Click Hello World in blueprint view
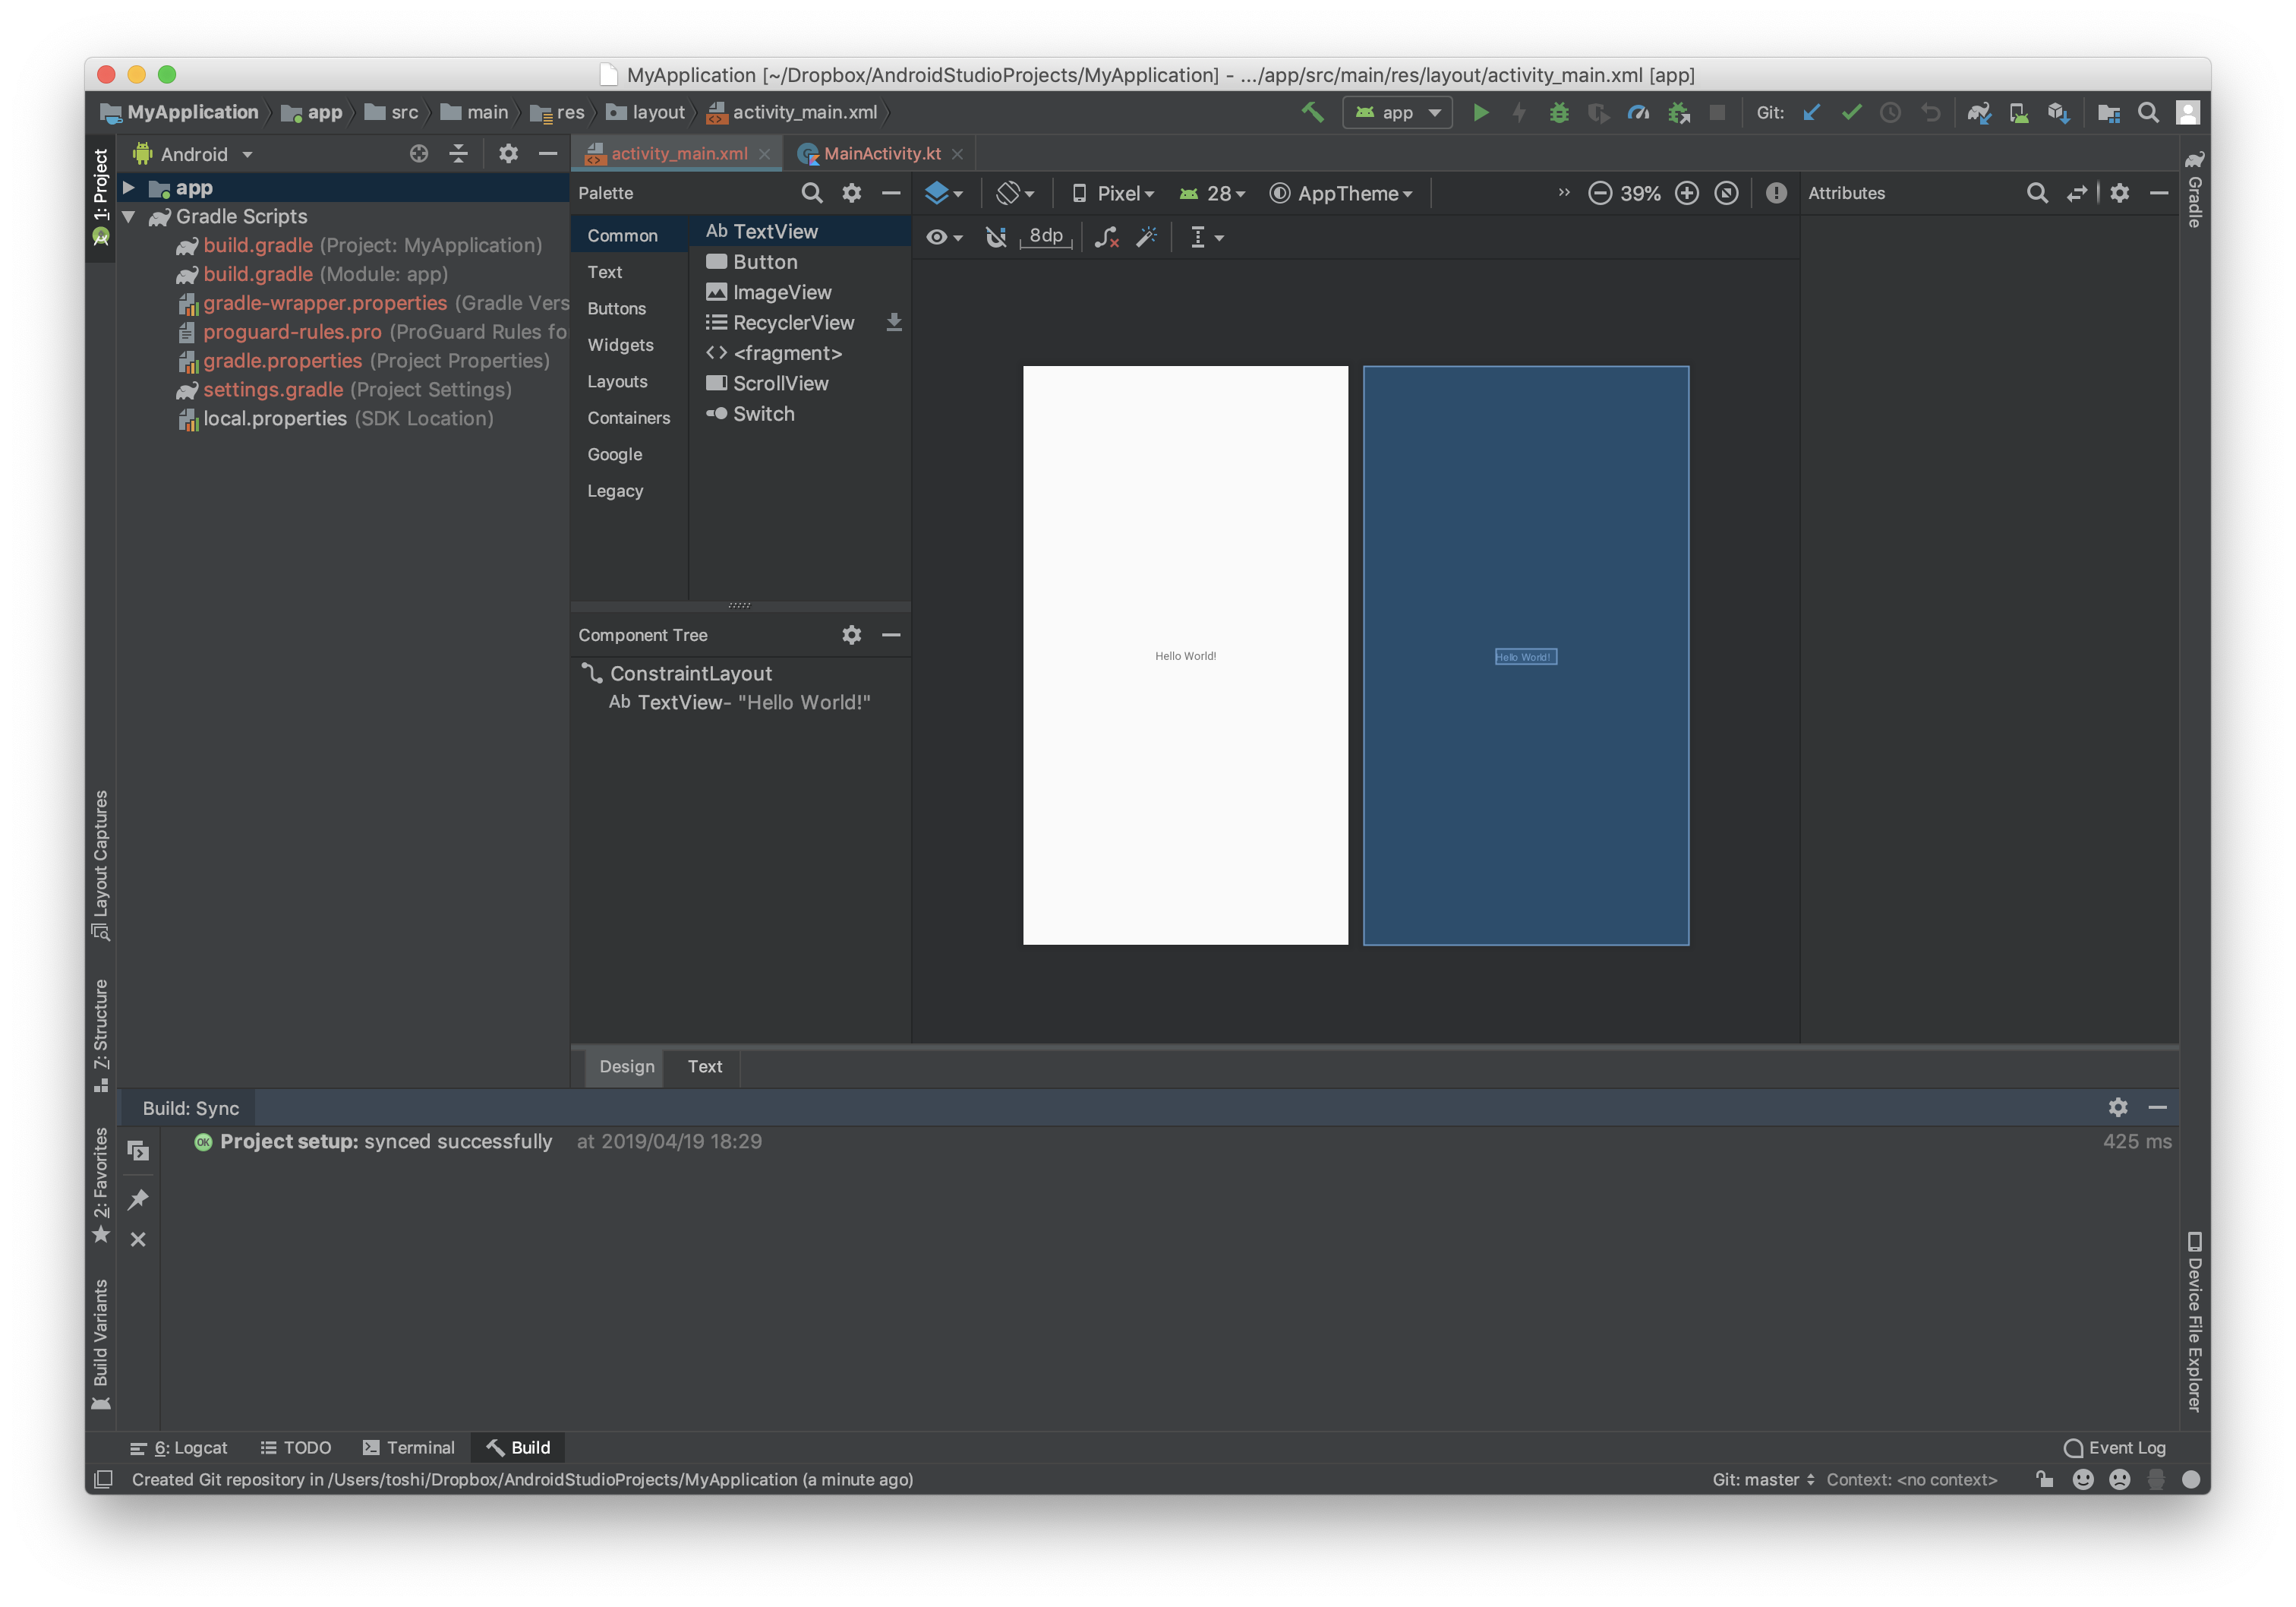The image size is (2296, 1607). (x=1525, y=656)
